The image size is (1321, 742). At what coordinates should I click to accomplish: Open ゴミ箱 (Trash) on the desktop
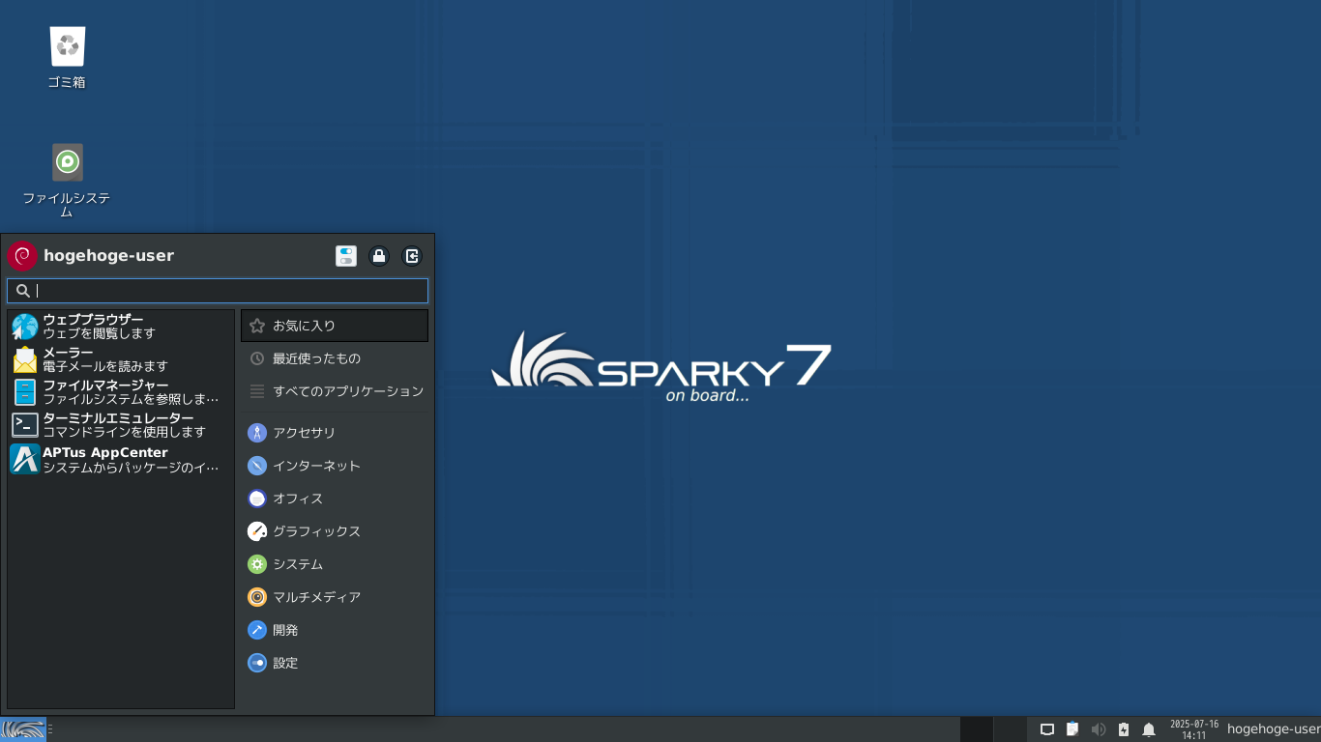pos(66,43)
